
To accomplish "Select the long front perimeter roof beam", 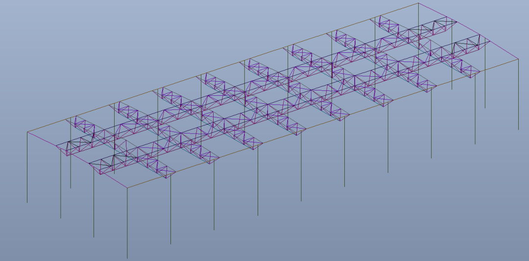I will click(323, 124).
